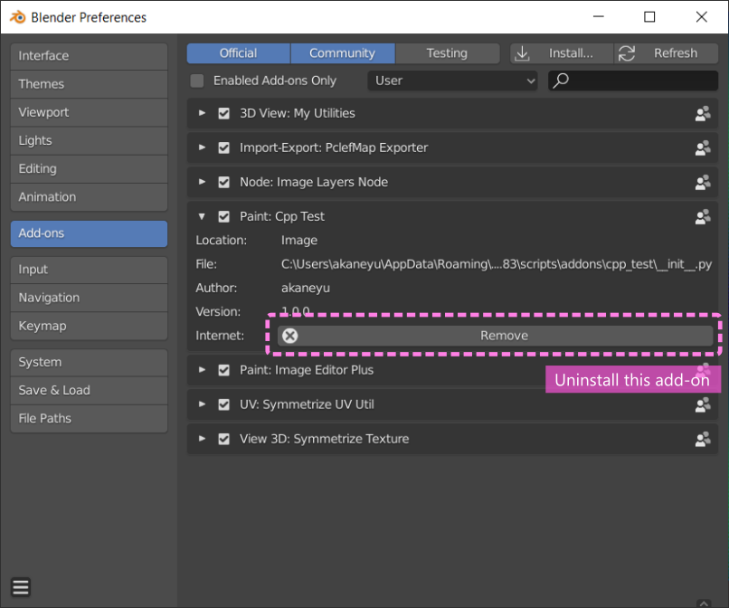Click the community icon on Import-Export: PclefMap Exporter
The image size is (729, 608).
[703, 148]
